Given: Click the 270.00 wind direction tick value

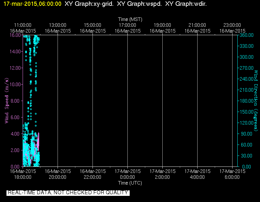Looking at the screenshot, I should coord(246,68).
